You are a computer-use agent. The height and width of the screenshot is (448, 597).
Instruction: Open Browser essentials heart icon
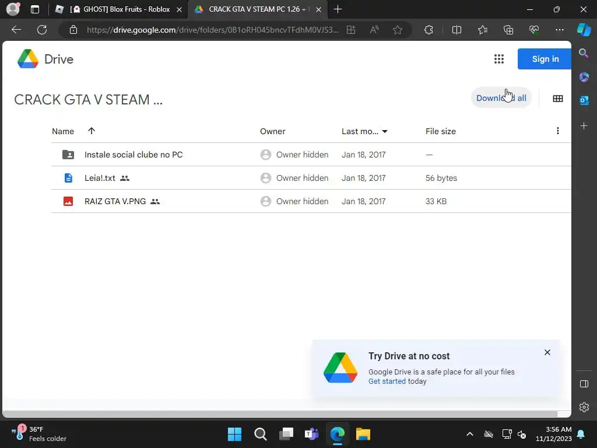coord(534,30)
